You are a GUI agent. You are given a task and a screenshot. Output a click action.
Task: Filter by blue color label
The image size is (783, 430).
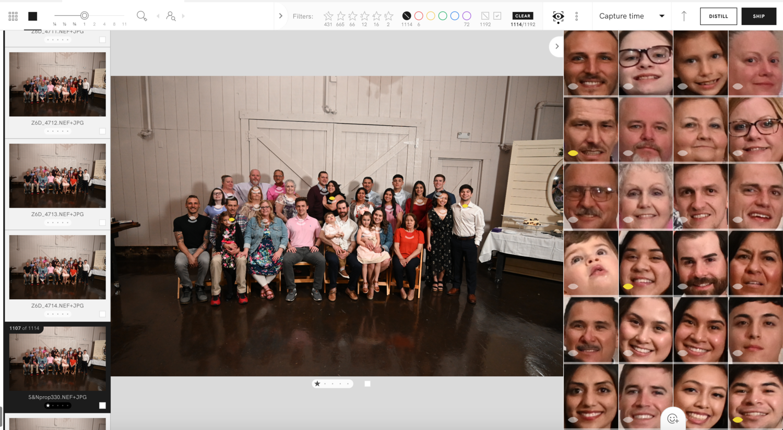tap(455, 16)
